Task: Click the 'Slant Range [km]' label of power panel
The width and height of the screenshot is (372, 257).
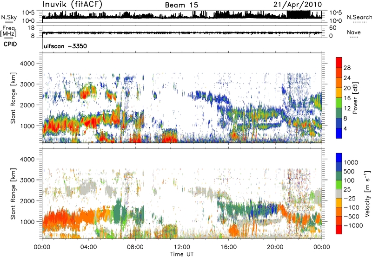Action: click(13, 98)
